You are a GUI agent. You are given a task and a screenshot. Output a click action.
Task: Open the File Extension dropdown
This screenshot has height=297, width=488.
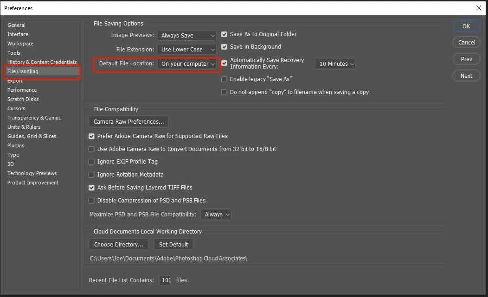point(187,49)
